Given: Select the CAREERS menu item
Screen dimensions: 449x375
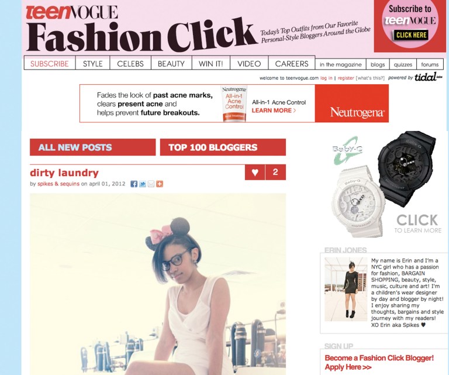Looking at the screenshot, I should tap(292, 64).
